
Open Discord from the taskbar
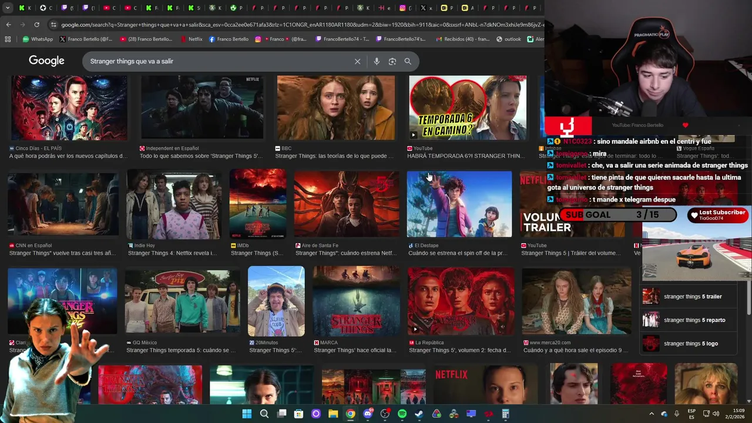coord(368,414)
